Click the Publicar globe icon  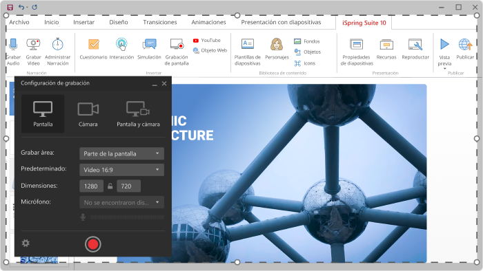pos(465,45)
